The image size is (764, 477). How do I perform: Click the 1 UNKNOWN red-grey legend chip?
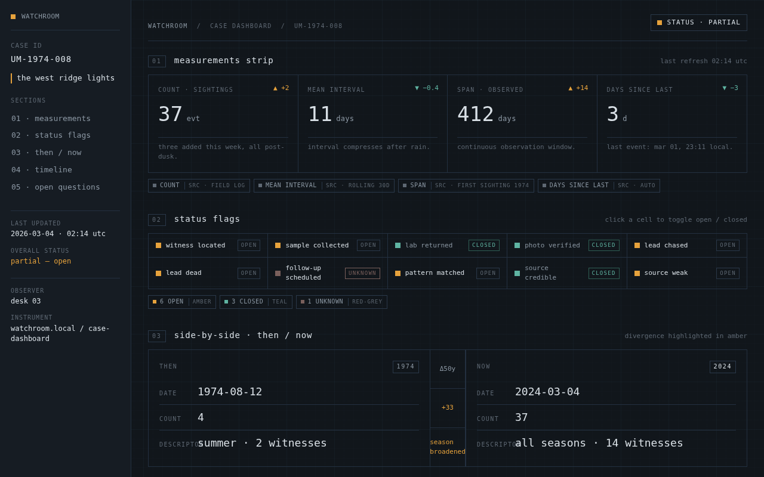click(x=341, y=302)
